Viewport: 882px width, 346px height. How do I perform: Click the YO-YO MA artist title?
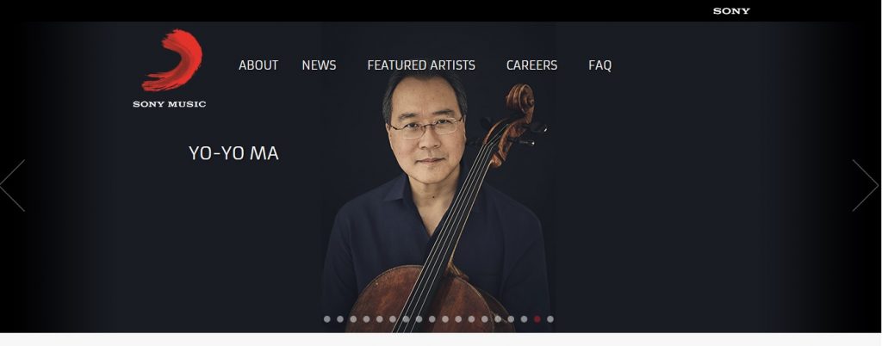233,153
